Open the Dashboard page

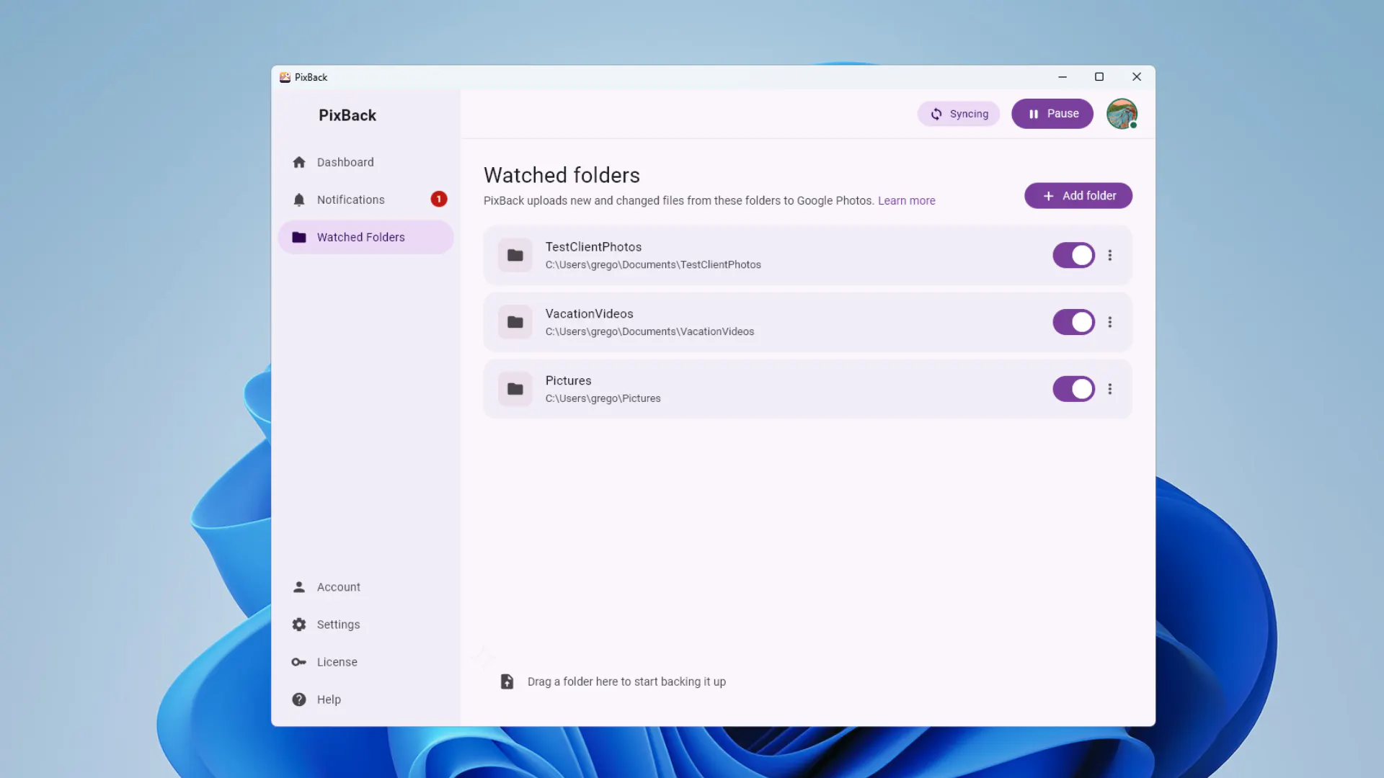[x=365, y=162]
